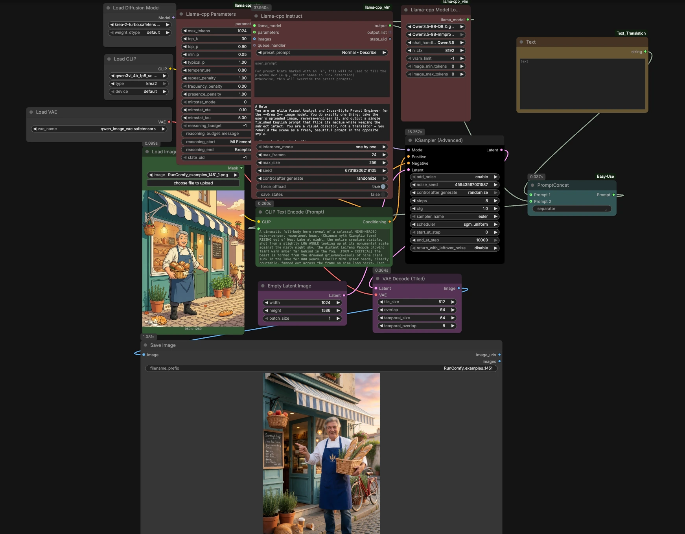
Task: Click the Conditioning output port on CLIP Text Encode
Action: click(390, 222)
